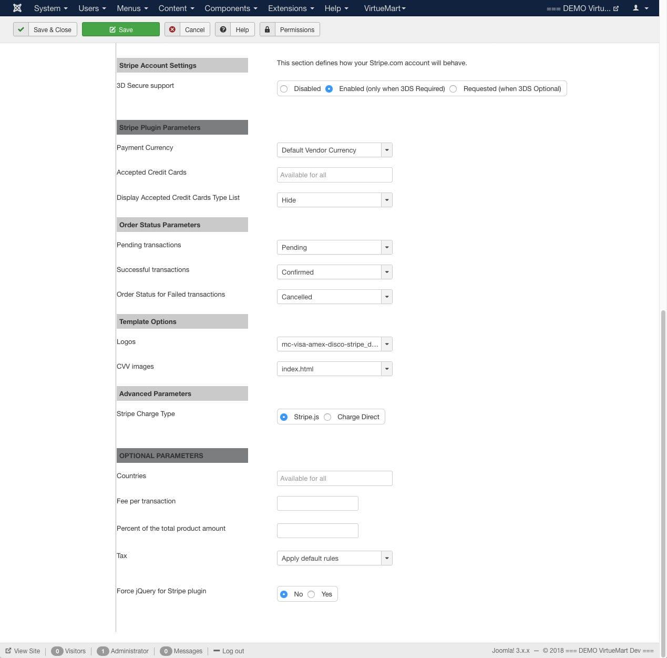Open the Users menu
667x658 pixels.
tap(92, 8)
